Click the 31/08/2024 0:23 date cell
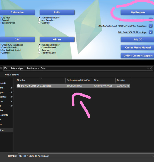The image size is (154, 162). point(74,86)
